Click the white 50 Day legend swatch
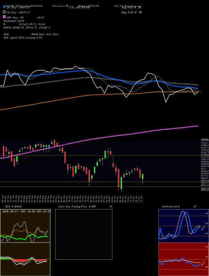This screenshot has height=276, width=209. tap(5, 12)
